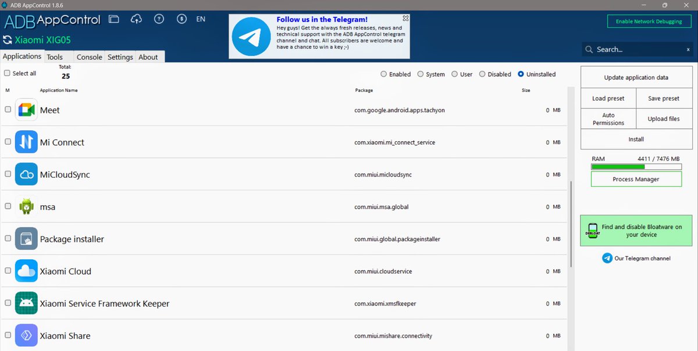Click package com.google.android.apps.tachyon
Screen dimensions: 698x351
tap(400, 110)
